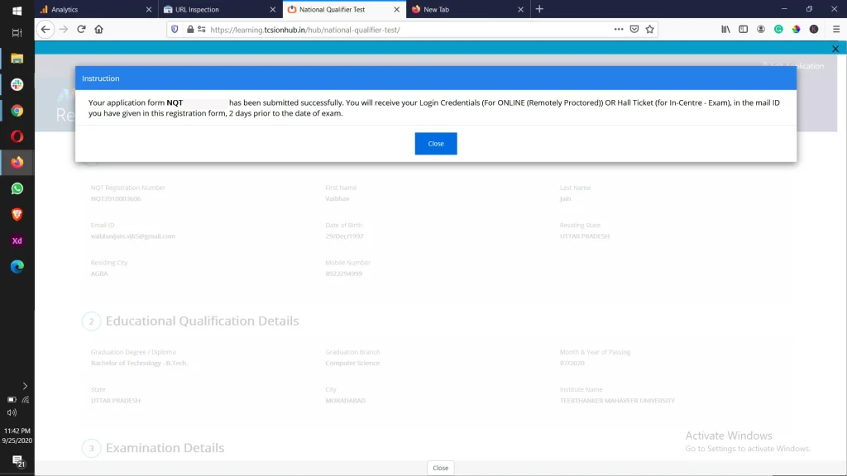The height and width of the screenshot is (476, 847).
Task: Toggle the browser sidebar view
Action: [x=742, y=30]
